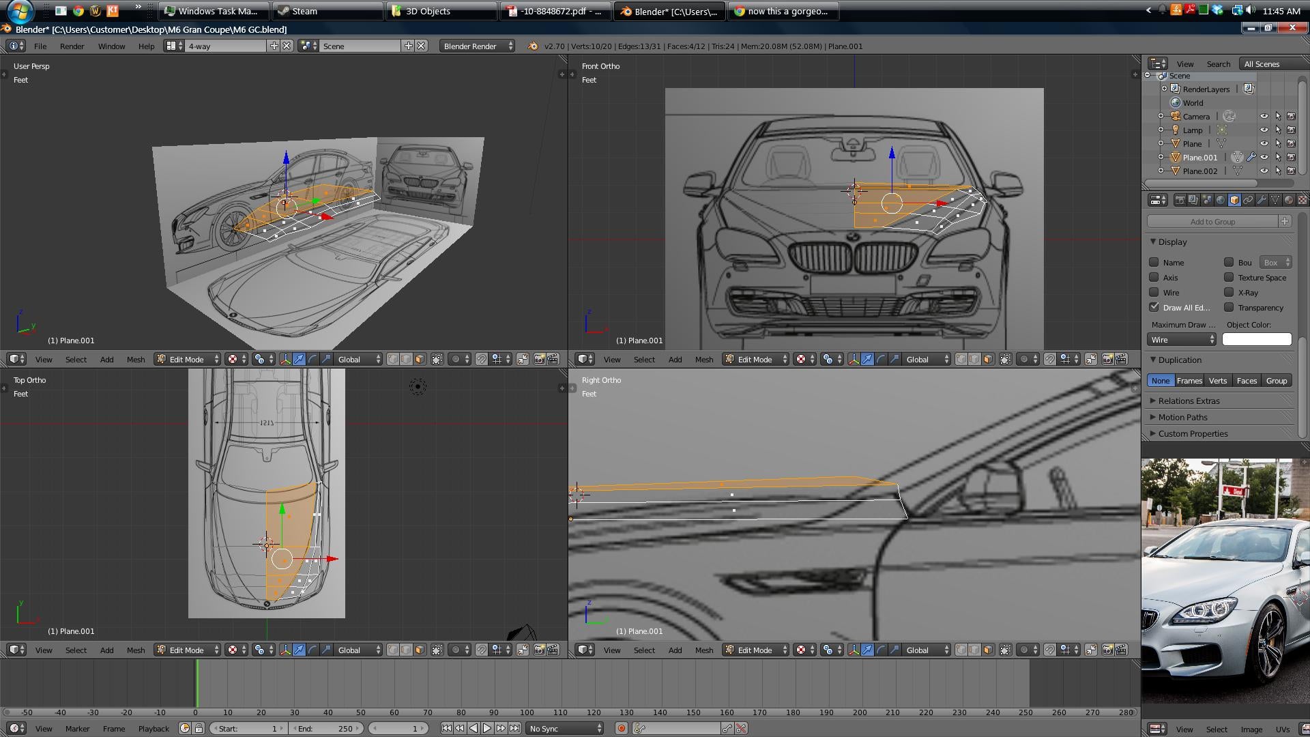Open the Window menu
The width and height of the screenshot is (1310, 737).
pyautogui.click(x=111, y=46)
